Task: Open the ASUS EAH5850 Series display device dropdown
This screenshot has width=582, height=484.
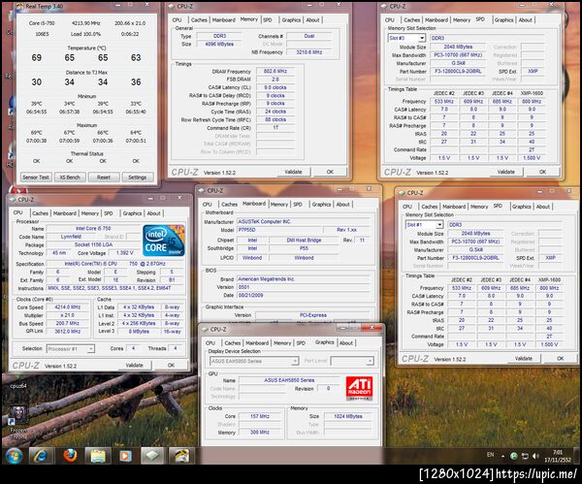Action: 295,361
